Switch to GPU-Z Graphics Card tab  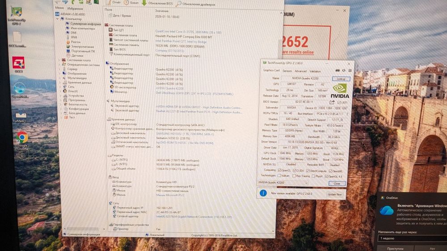(x=271, y=70)
